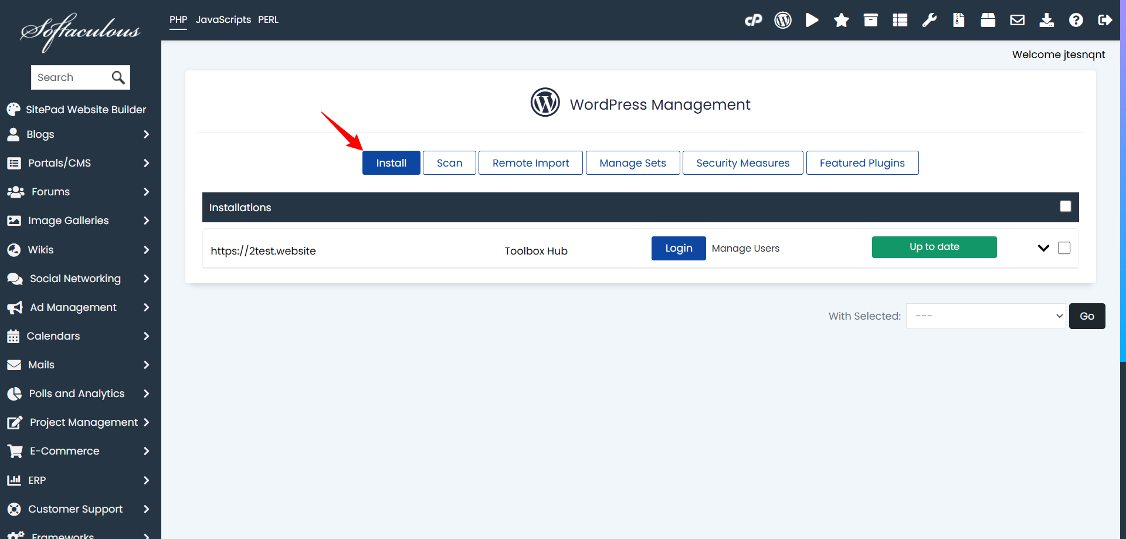Click the Install button
The width and height of the screenshot is (1126, 539).
[x=391, y=163]
